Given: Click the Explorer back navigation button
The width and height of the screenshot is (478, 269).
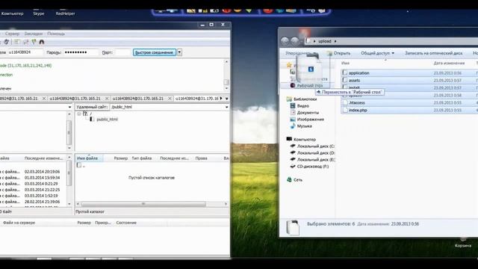Looking at the screenshot, I should click(x=285, y=41).
